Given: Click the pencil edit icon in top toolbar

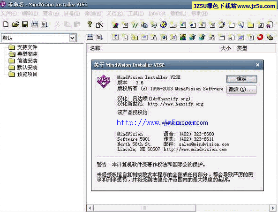Looking at the screenshot, I should 222,25.
